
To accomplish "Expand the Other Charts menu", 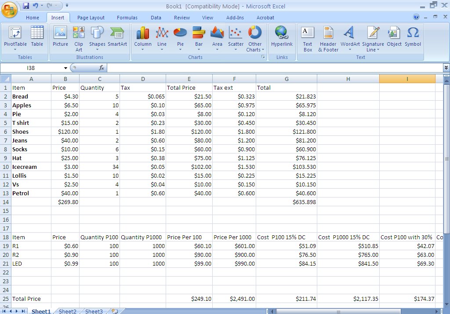I will tap(255, 39).
